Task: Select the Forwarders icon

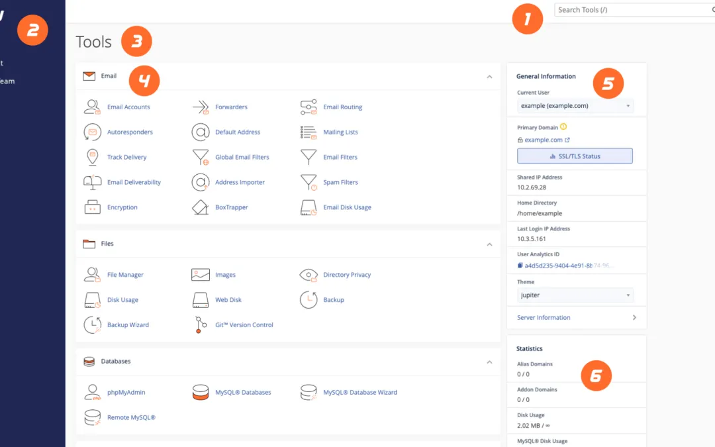Action: coord(201,107)
